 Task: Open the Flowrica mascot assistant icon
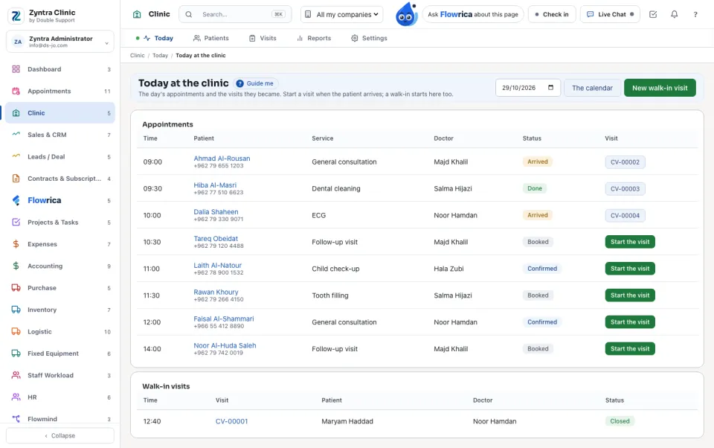coord(406,14)
